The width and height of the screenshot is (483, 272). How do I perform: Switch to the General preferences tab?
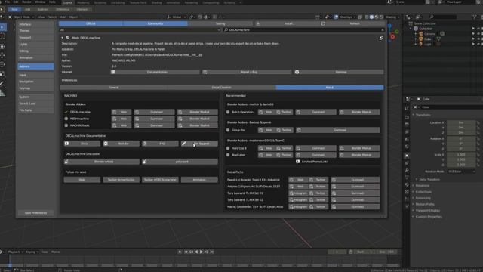click(114, 88)
